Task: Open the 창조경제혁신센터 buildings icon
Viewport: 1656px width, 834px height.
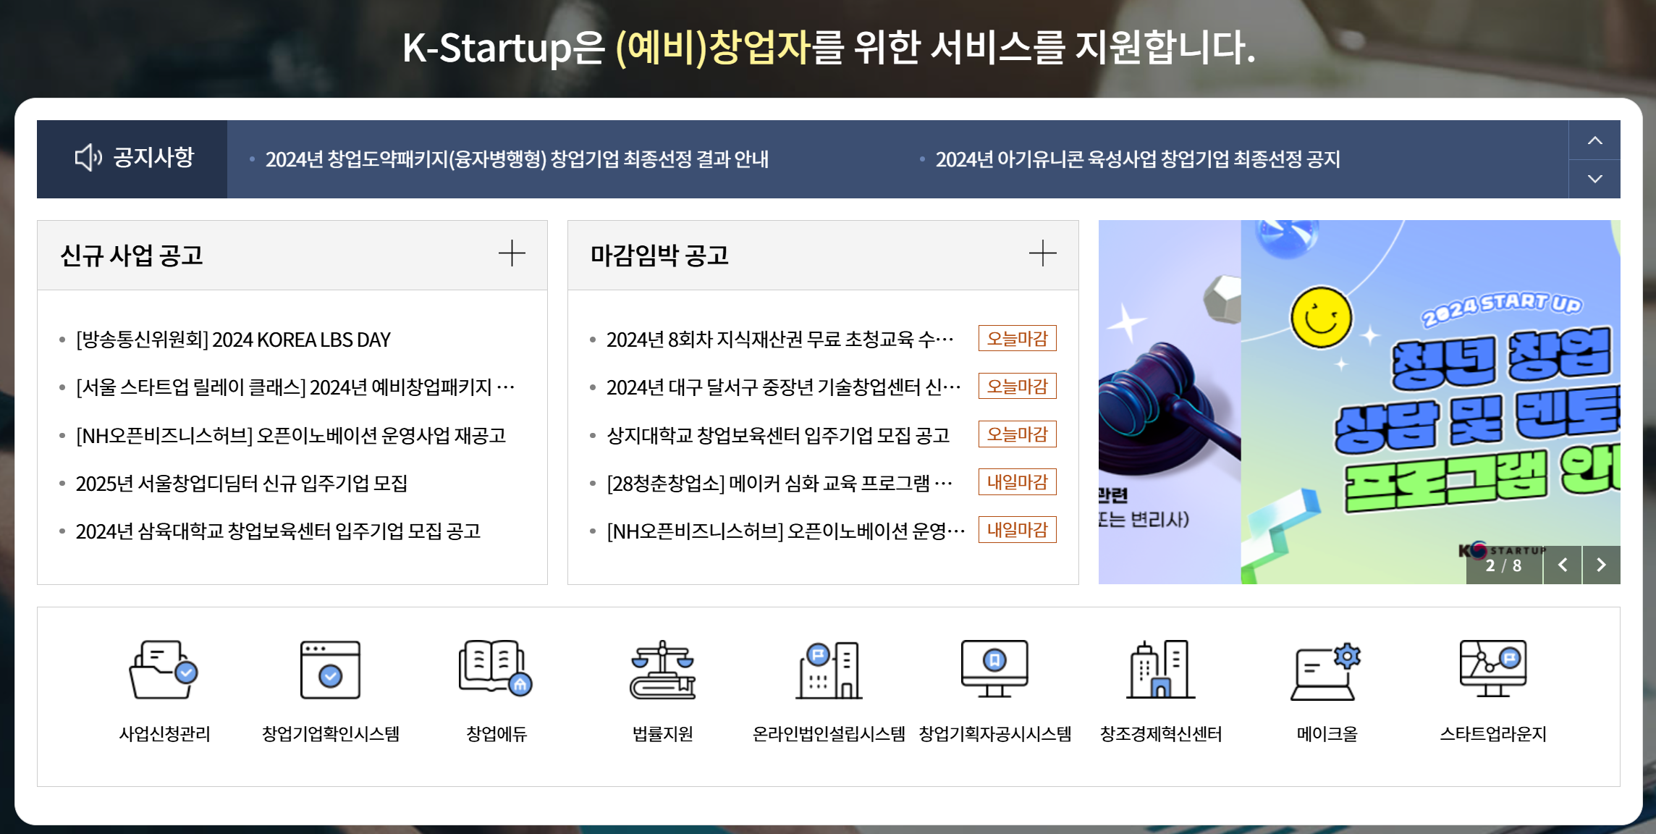Action: (x=1160, y=670)
